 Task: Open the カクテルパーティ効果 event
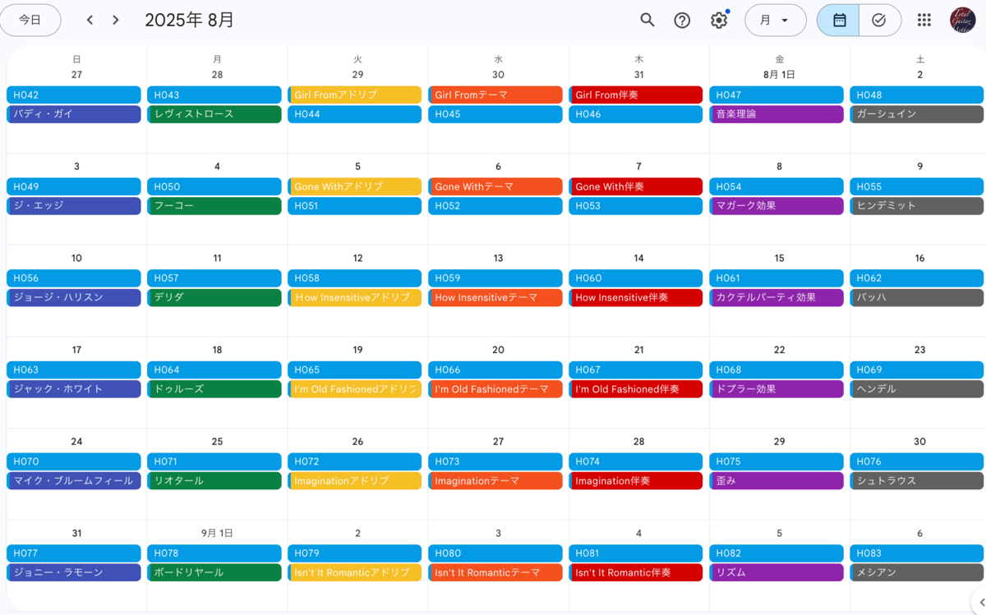(776, 297)
